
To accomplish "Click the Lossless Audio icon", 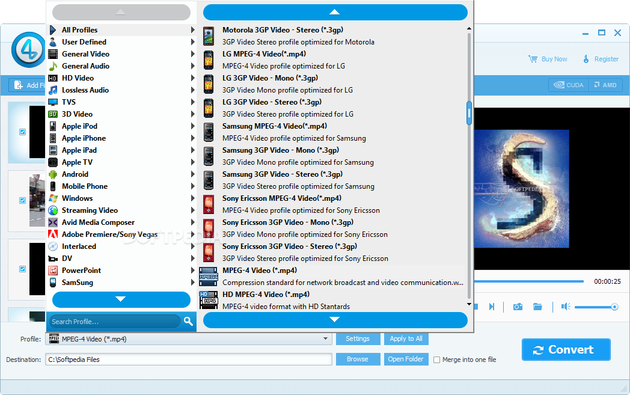I will coord(53,90).
